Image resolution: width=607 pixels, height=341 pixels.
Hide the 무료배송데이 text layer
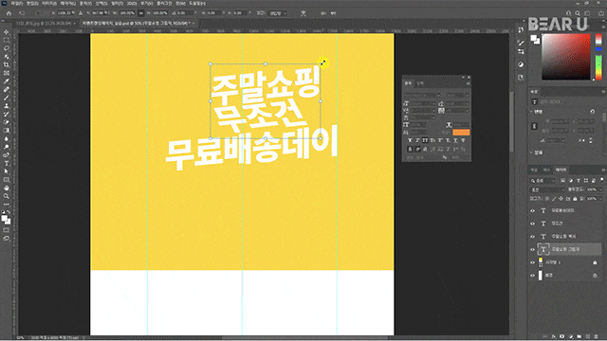pos(532,210)
